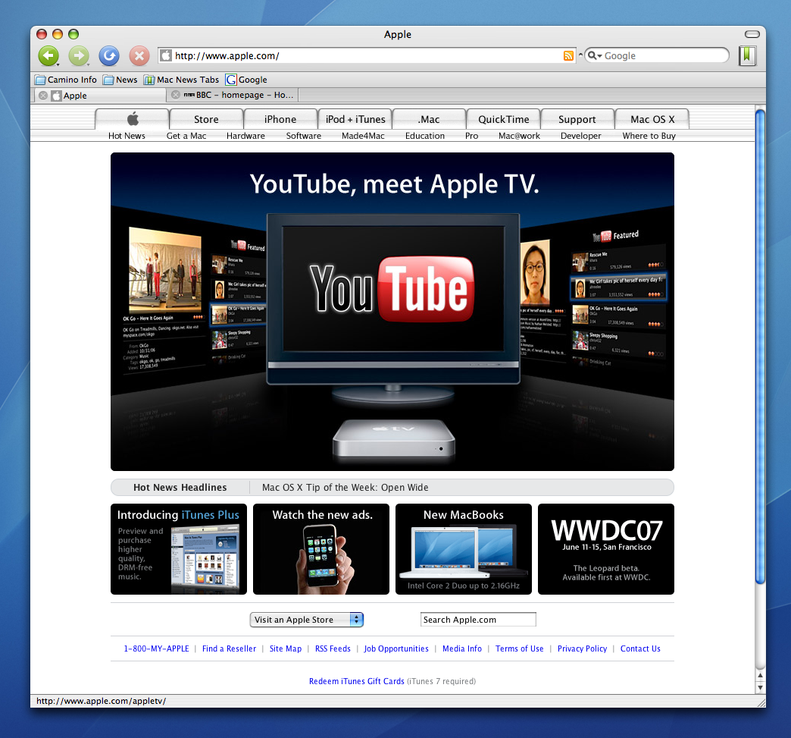Image resolution: width=791 pixels, height=738 pixels.
Task: Click the RSS feed icon in address bar
Action: click(x=568, y=56)
